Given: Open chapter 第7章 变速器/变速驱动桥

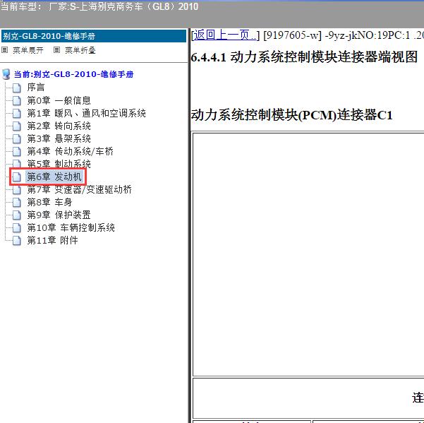Looking at the screenshot, I should click(x=80, y=189).
